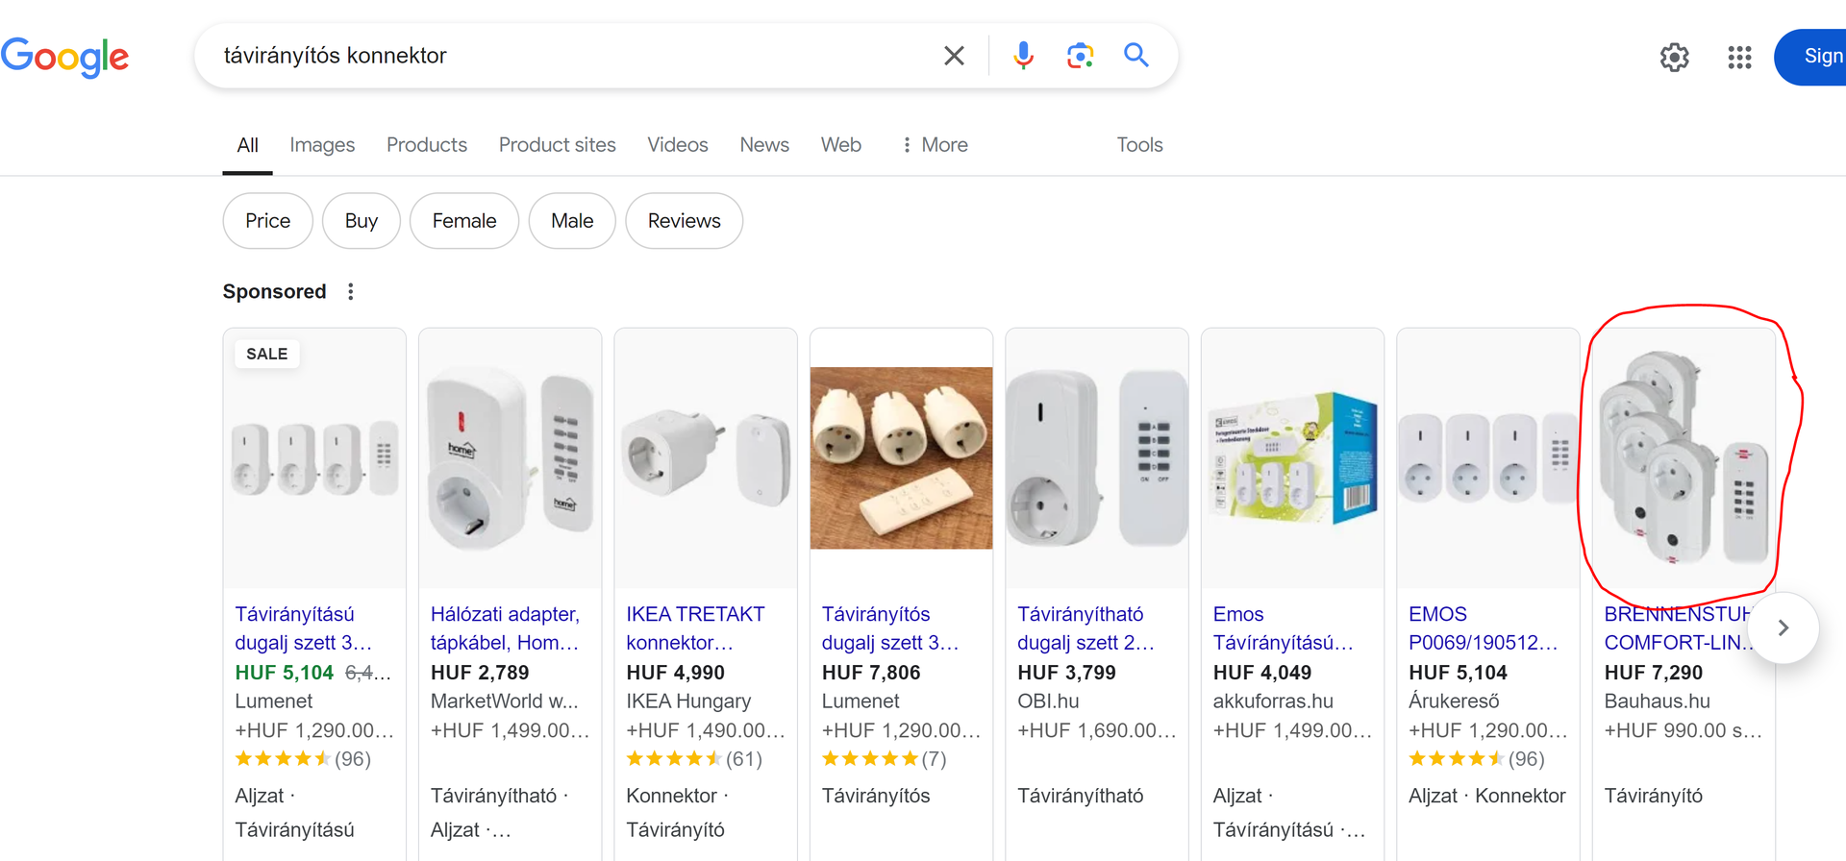Open Sponsored three-dot options menu

pos(351,292)
